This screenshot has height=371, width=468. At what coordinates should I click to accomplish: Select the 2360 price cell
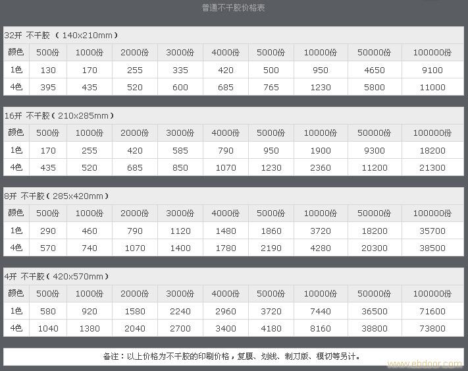(320, 167)
